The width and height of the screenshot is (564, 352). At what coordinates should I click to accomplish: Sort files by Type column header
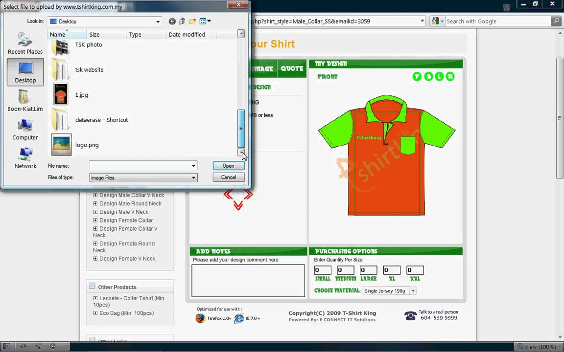pyautogui.click(x=146, y=35)
